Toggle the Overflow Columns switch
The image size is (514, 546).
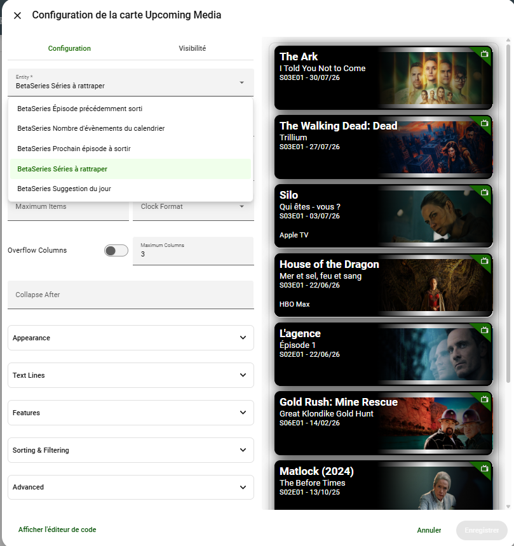tap(116, 251)
